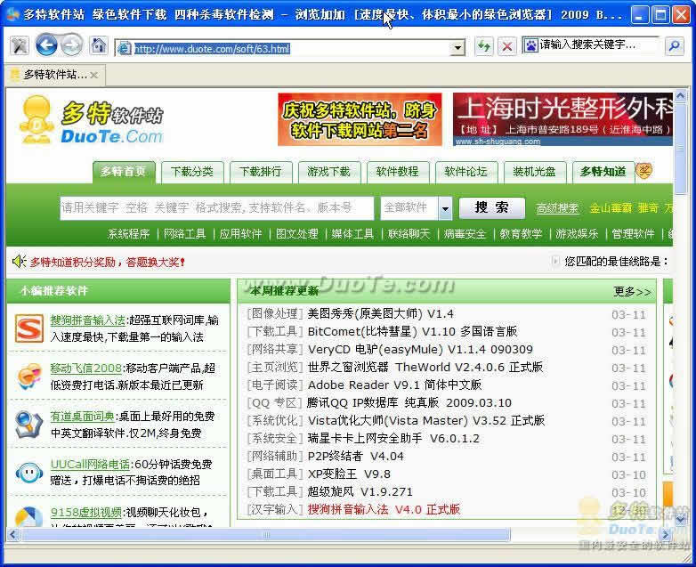Click the 金山毒霸 hot keyword link

611,207
